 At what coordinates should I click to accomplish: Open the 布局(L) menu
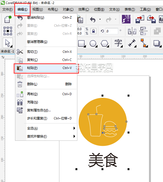coord(53,9)
